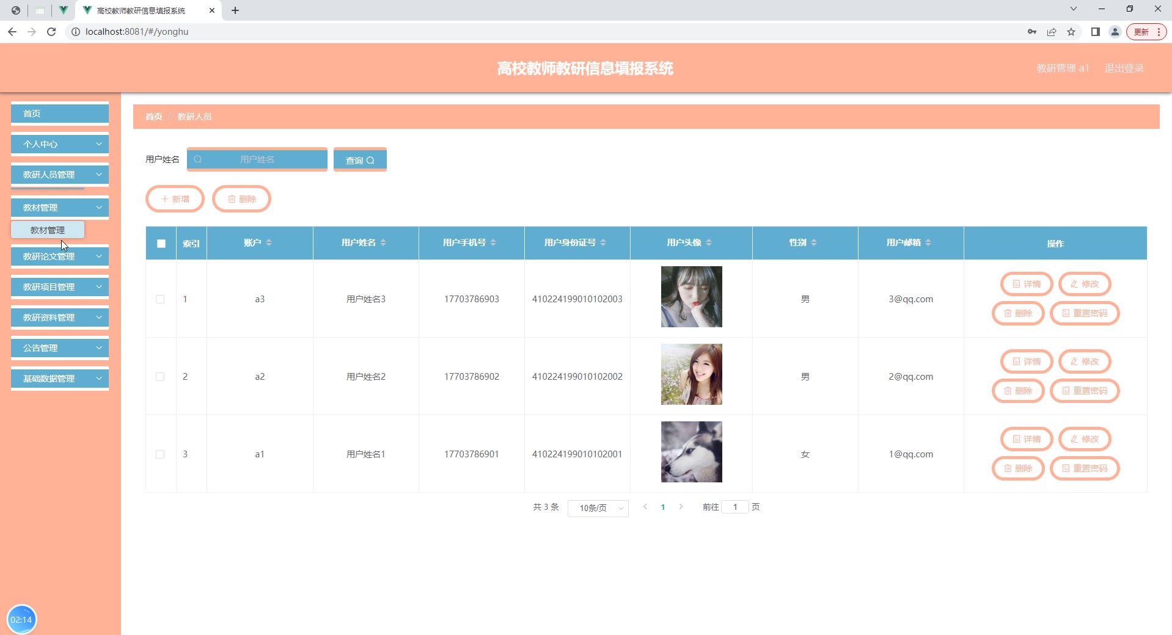1172x635 pixels.
Task: Open the avatar photo of 用户姓名3
Action: click(x=692, y=297)
